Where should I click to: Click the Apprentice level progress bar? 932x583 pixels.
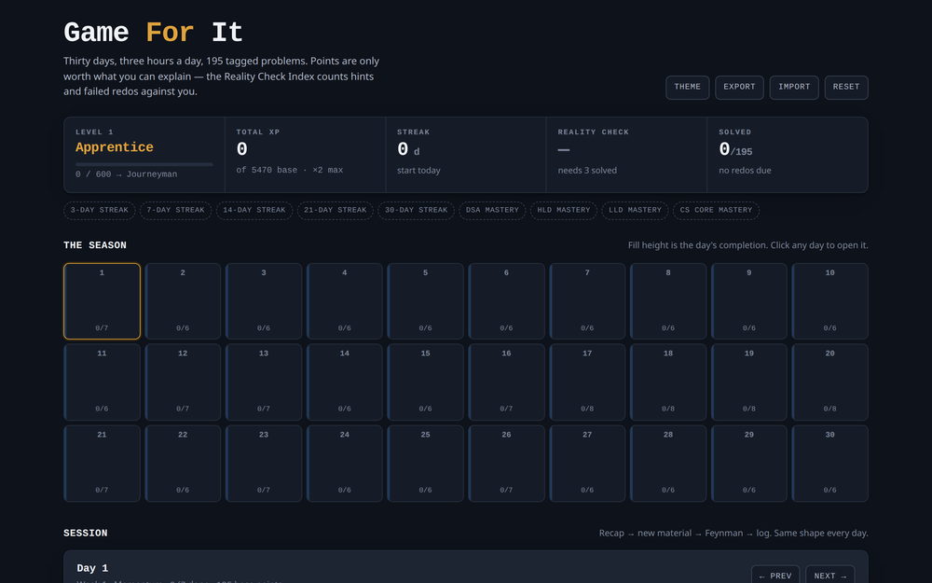pos(144,164)
